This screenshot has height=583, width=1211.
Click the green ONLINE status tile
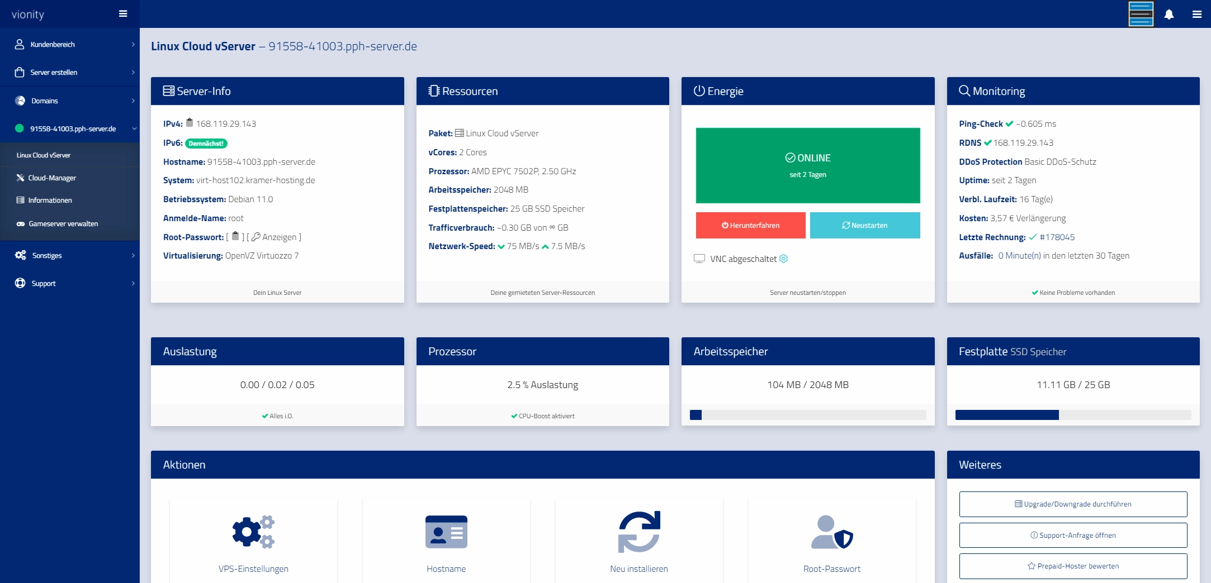point(808,165)
